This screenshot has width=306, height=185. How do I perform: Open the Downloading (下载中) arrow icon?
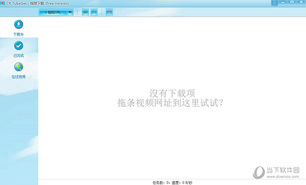coord(18,24)
